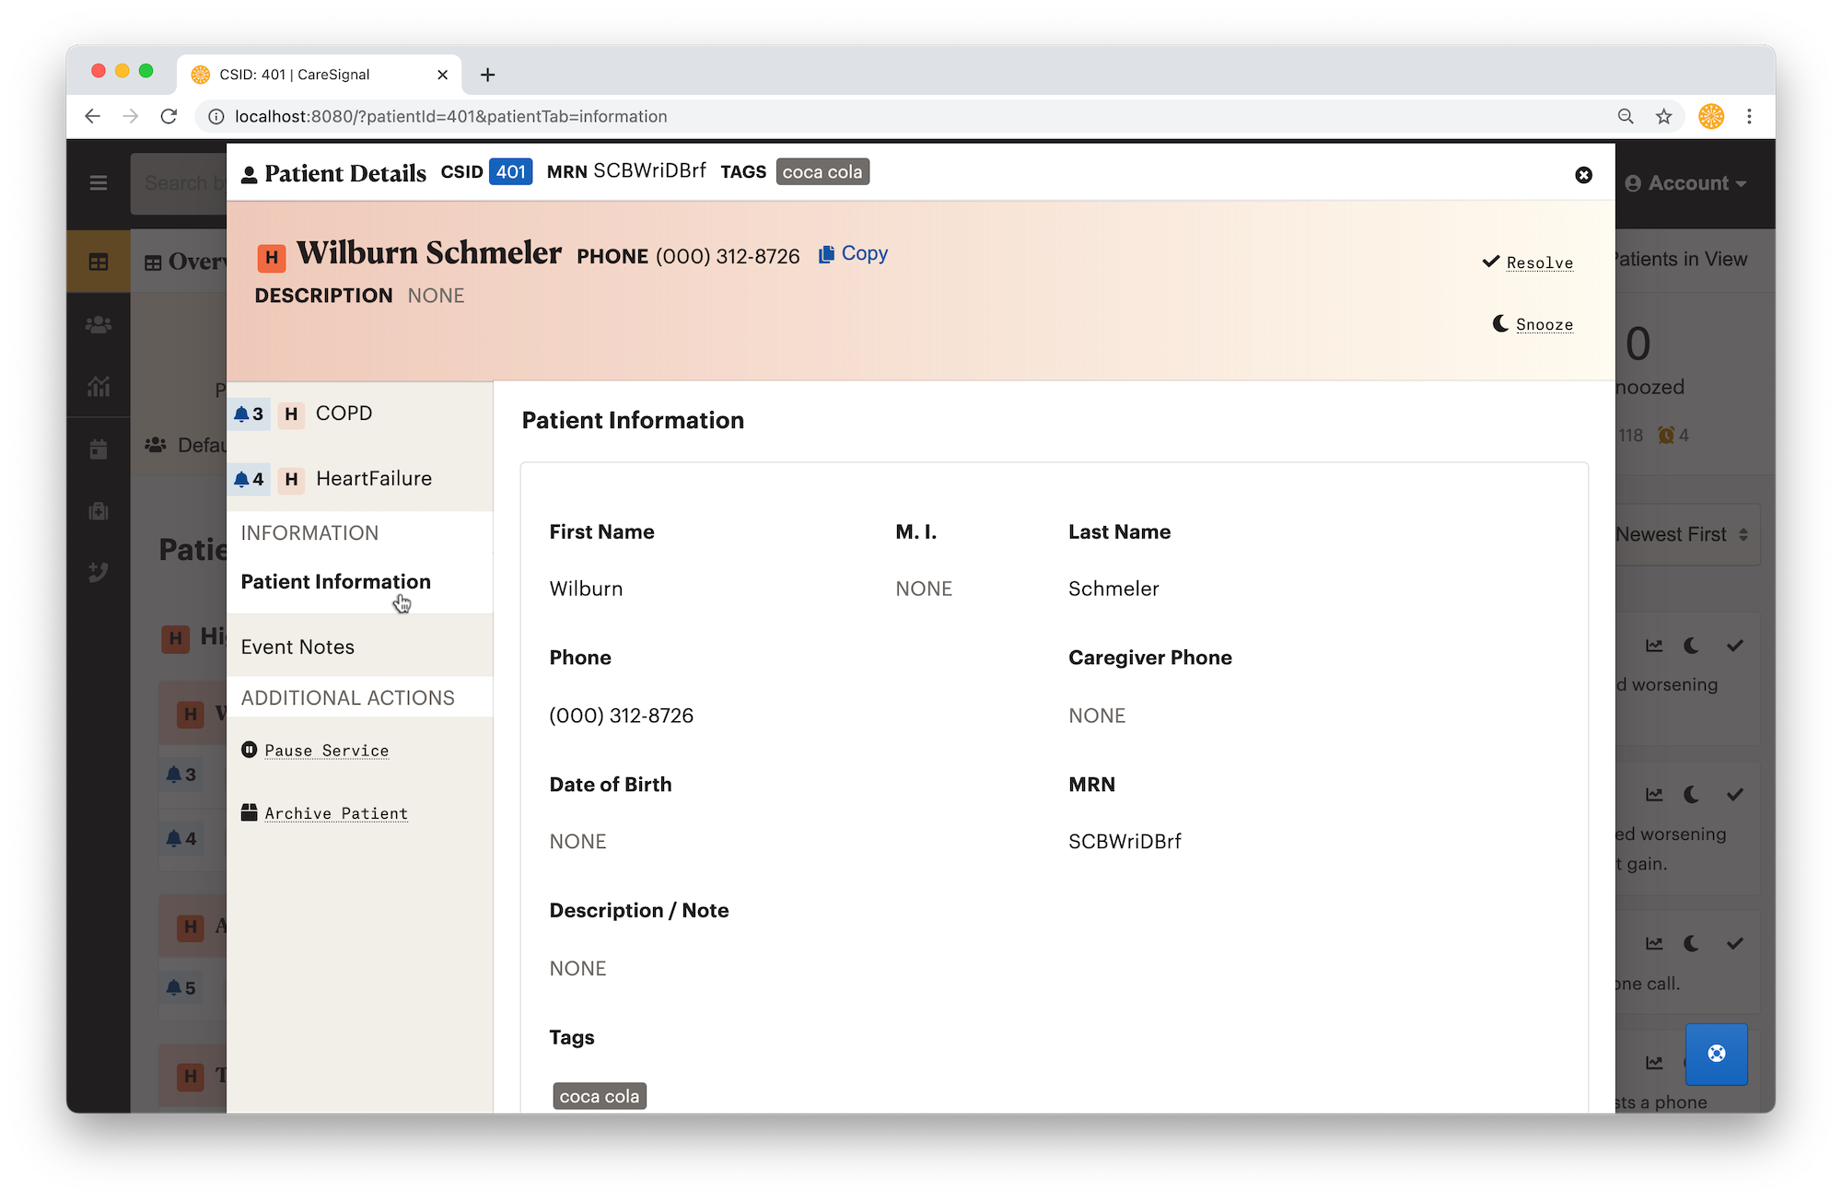Click the high-risk H badge beside name
Image resolution: width=1842 pixels, height=1201 pixels.
coord(271,257)
